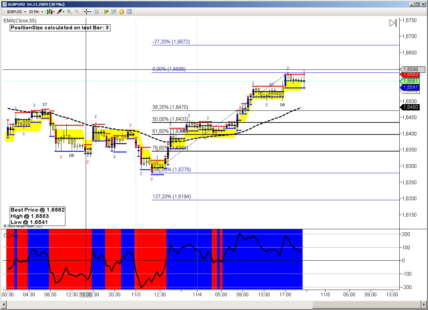Image resolution: width=428 pixels, height=310 pixels.
Task: Minimize the chart window
Action: click(412, 4)
